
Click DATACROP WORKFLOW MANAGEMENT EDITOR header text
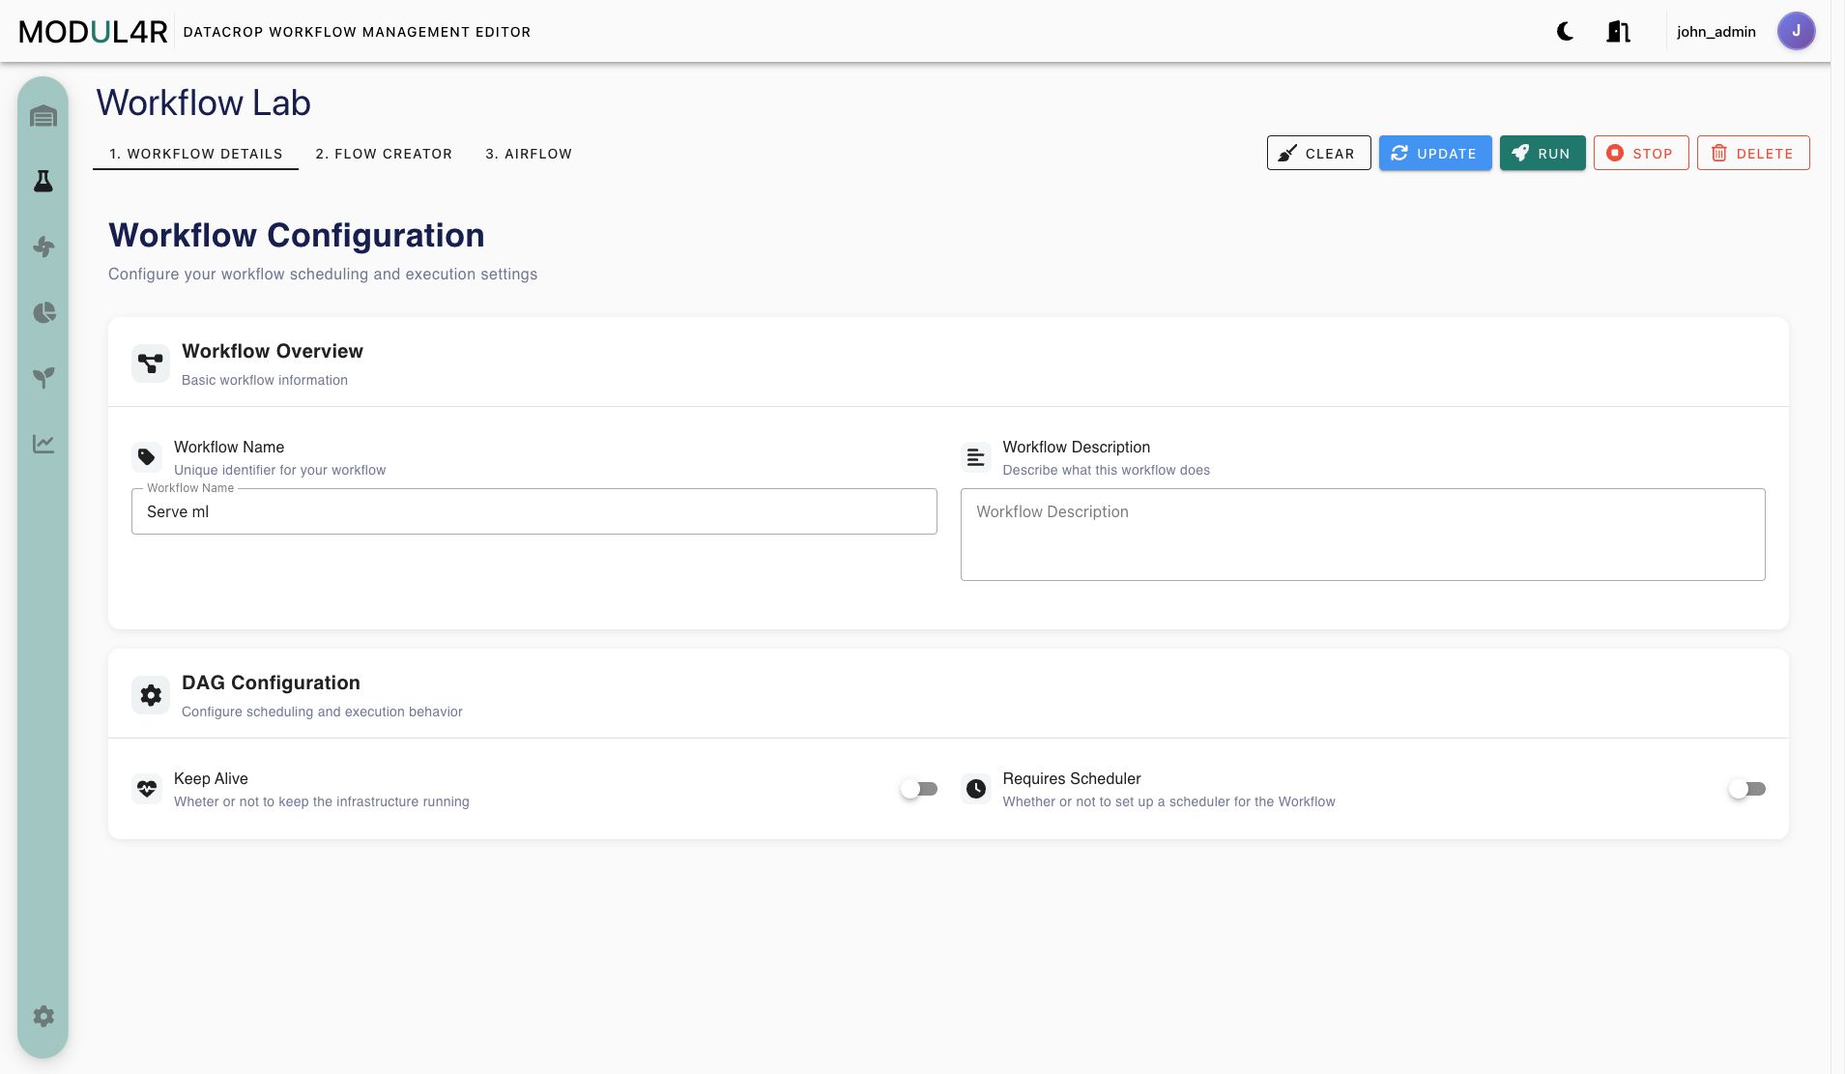click(x=357, y=32)
